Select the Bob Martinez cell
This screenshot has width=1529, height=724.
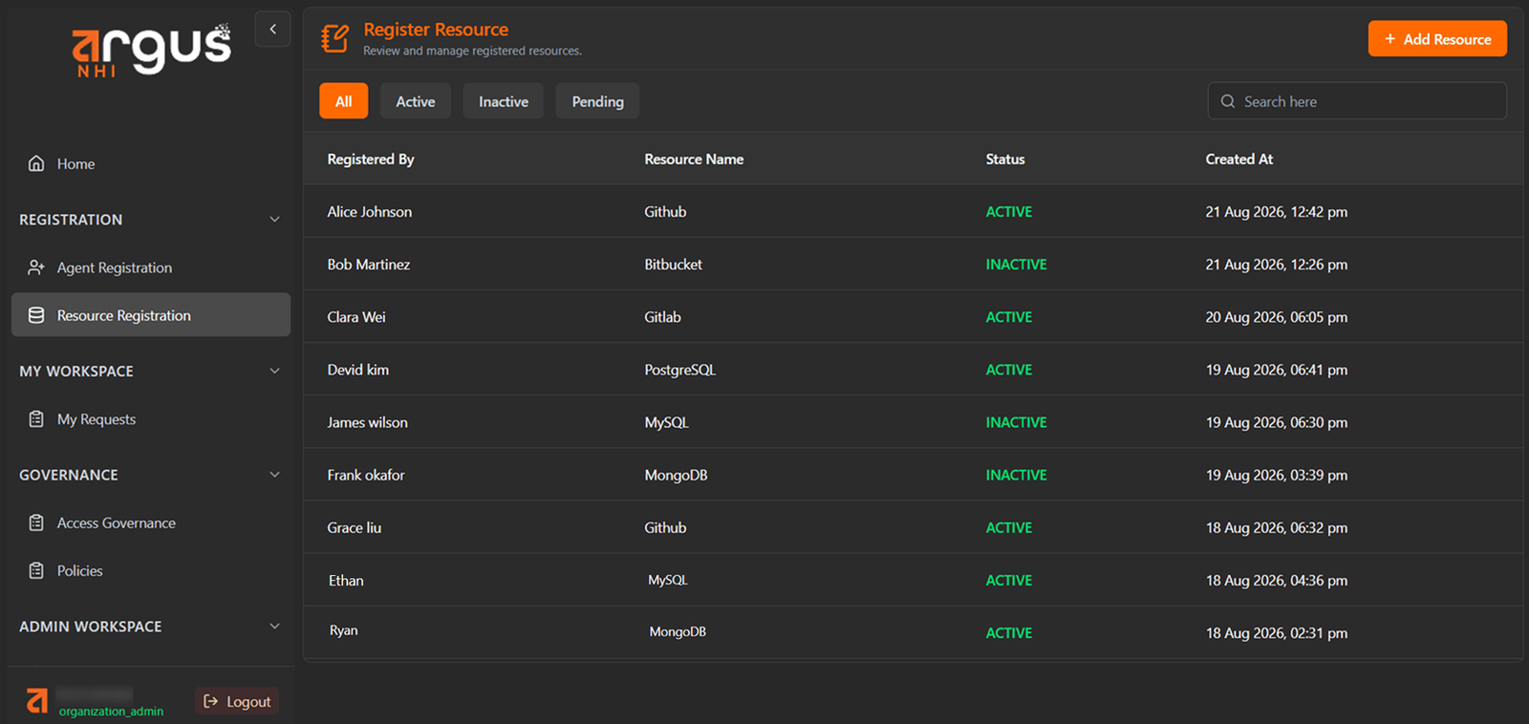369,265
